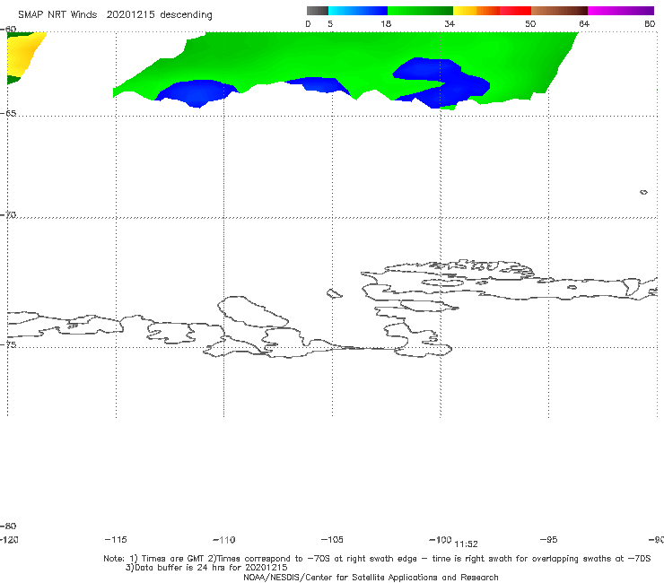Select the magenta-purple 64+ colorbar segment
Image resolution: width=664 pixels, height=583 pixels.
621,11
